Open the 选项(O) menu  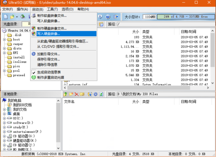67,9
